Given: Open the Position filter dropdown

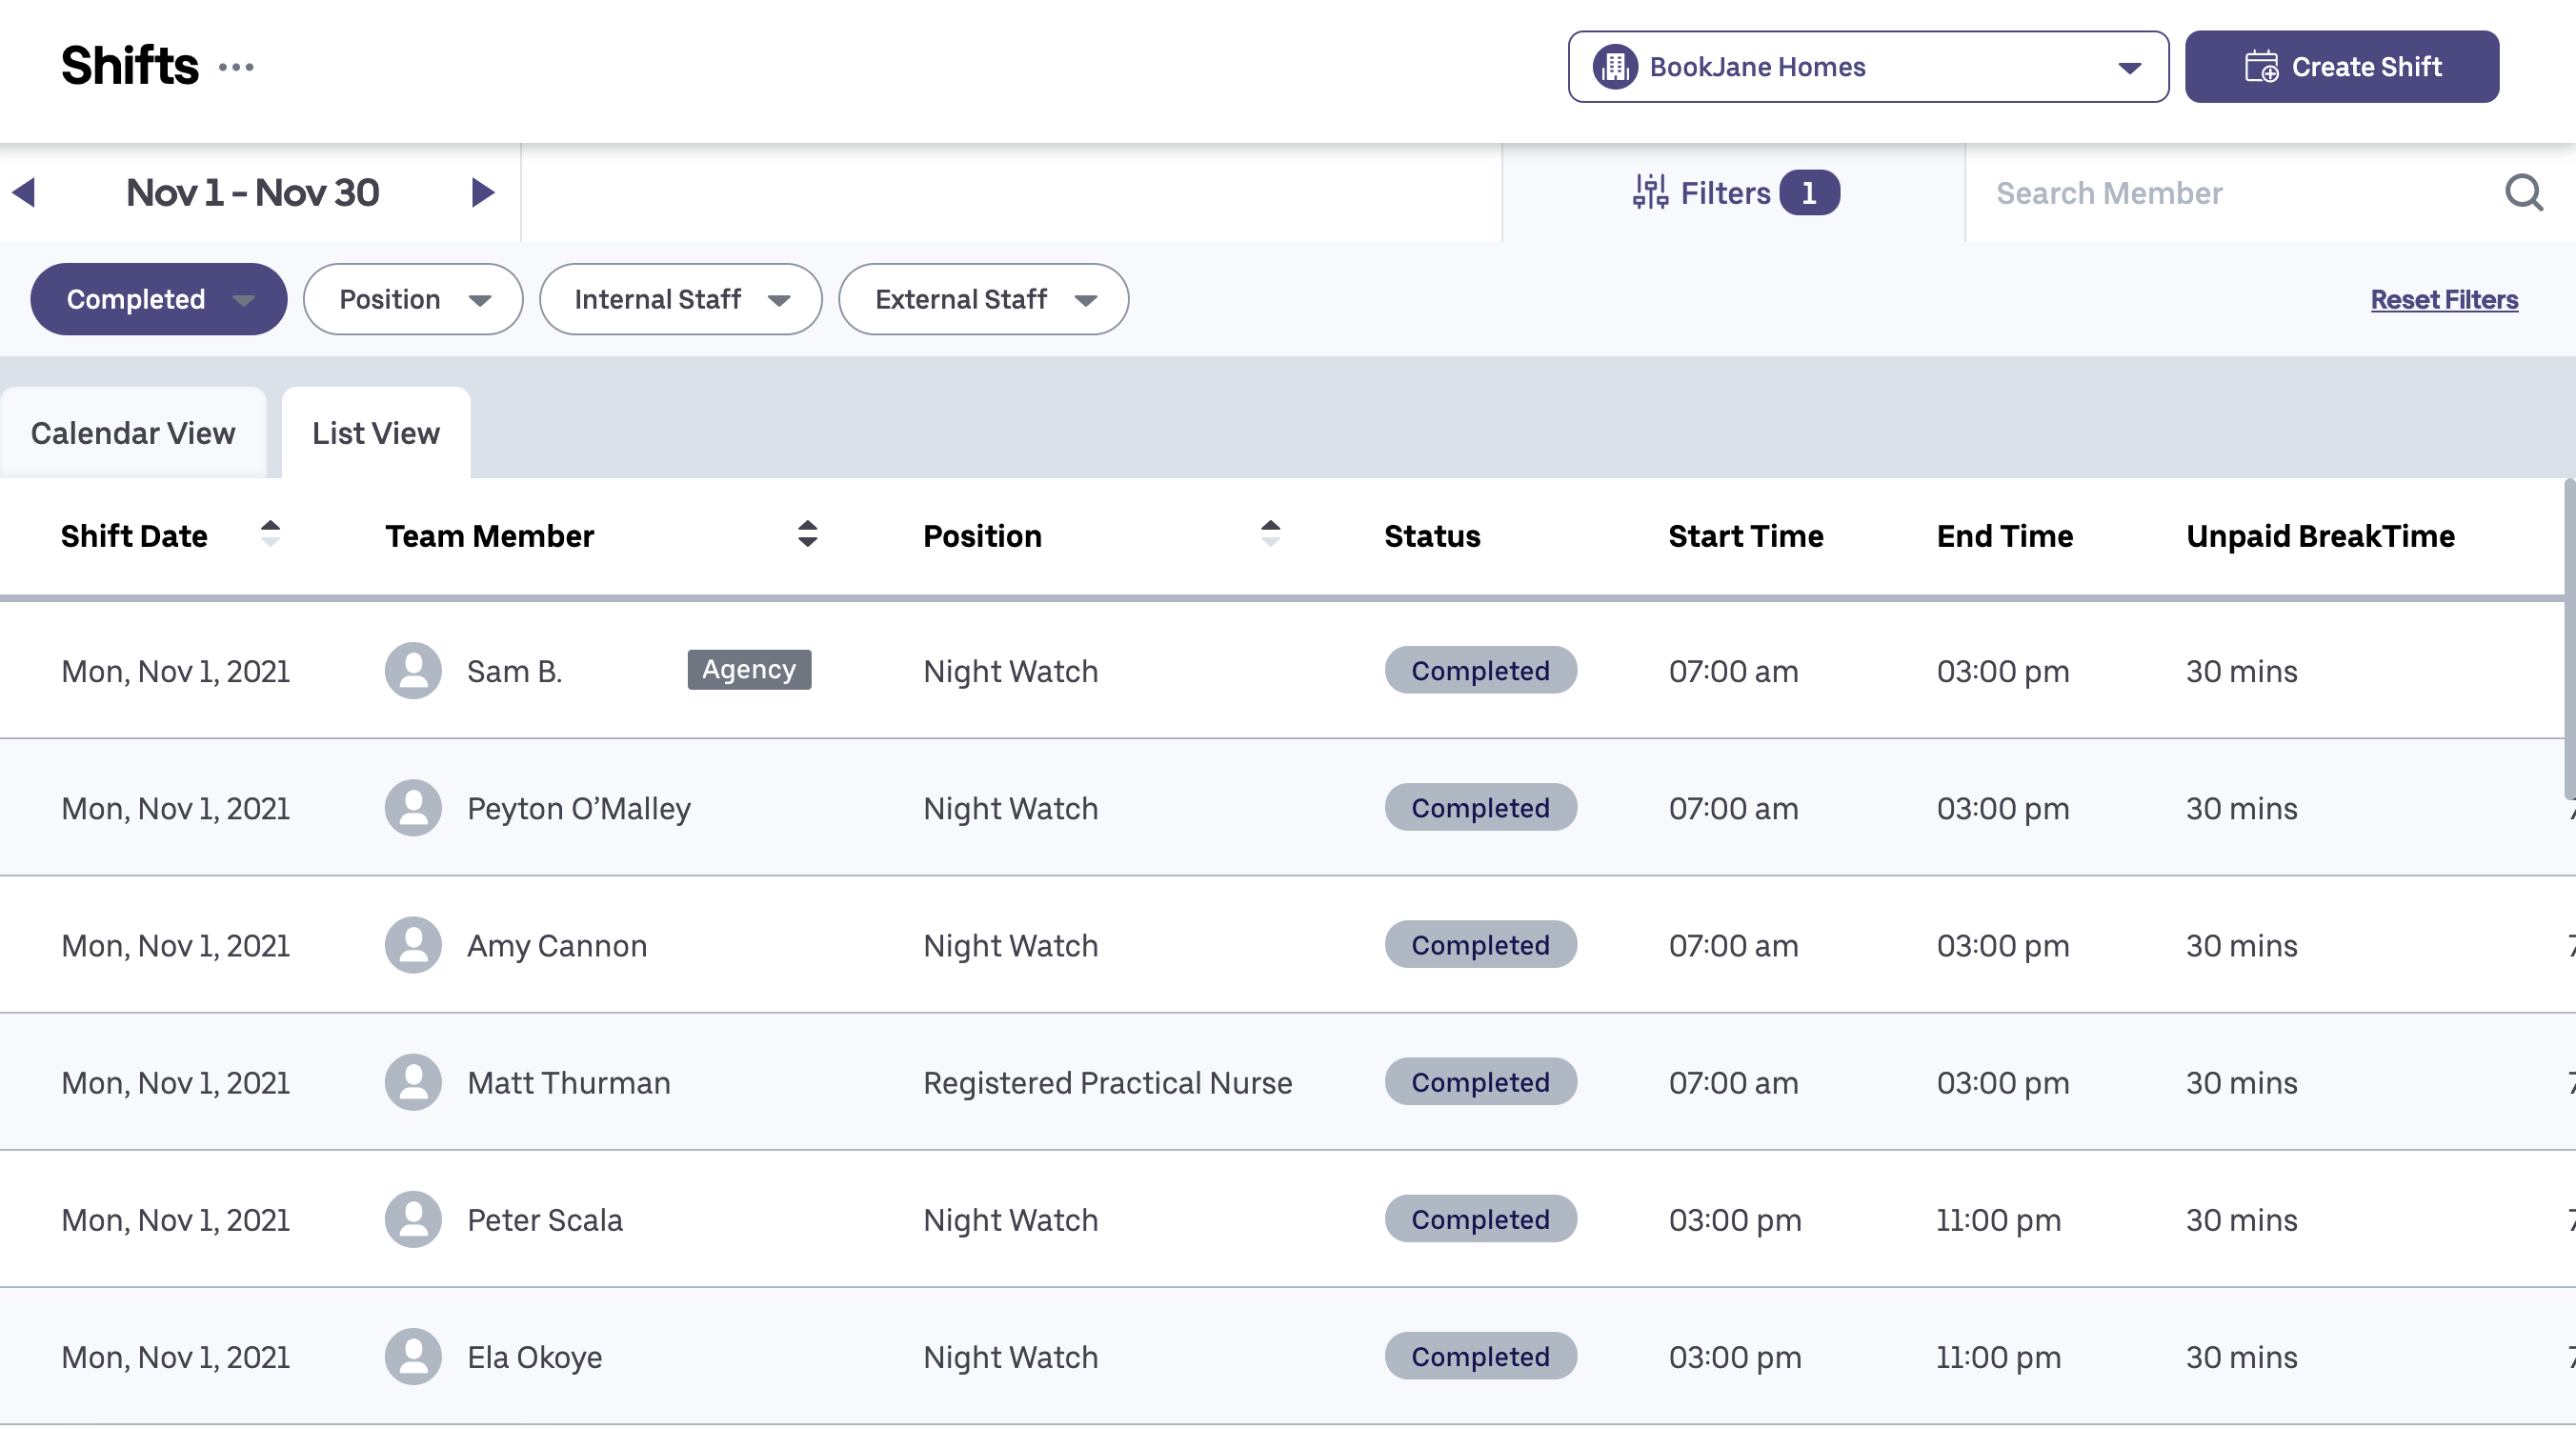Looking at the screenshot, I should [413, 299].
